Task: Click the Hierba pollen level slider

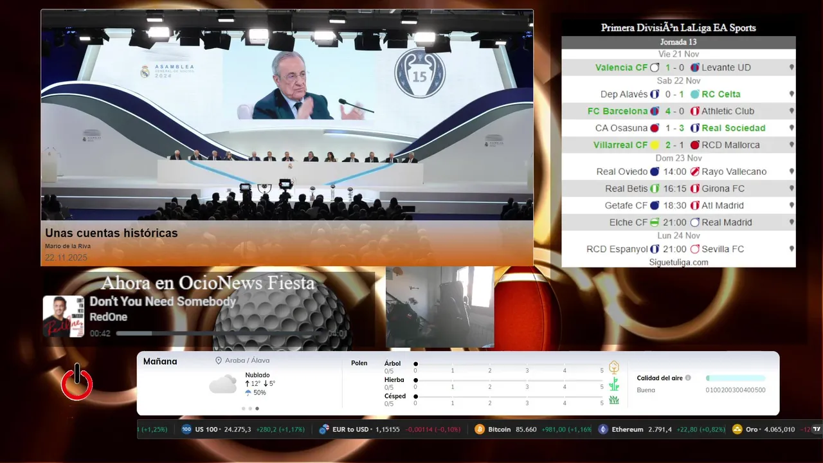Action: tap(509, 380)
